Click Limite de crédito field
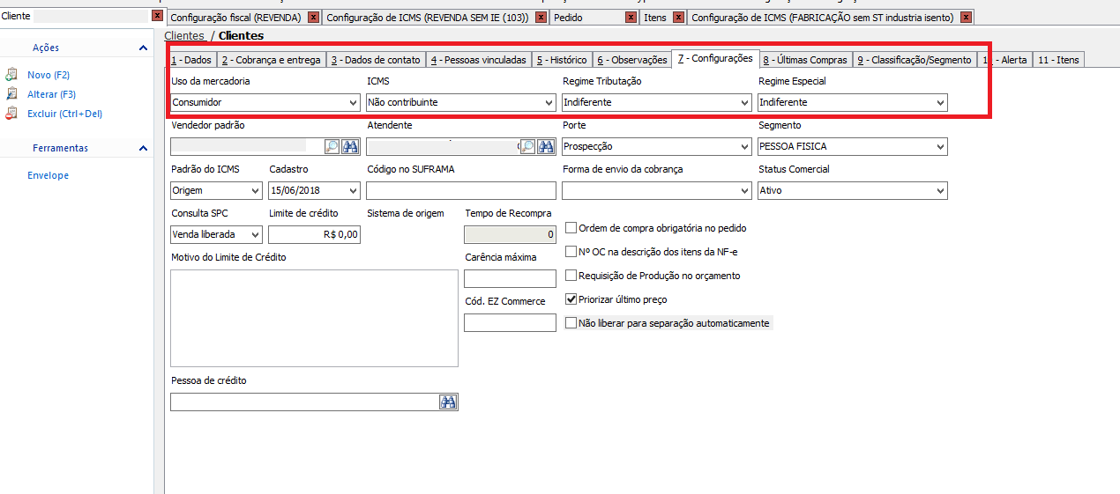 click(x=314, y=235)
